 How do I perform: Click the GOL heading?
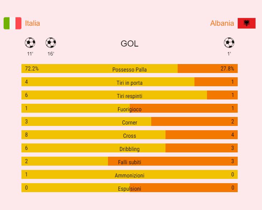tap(129, 44)
